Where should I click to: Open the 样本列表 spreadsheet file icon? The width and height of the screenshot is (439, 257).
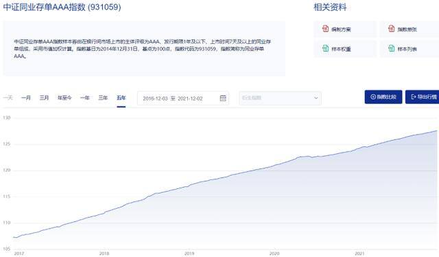tap(392, 48)
